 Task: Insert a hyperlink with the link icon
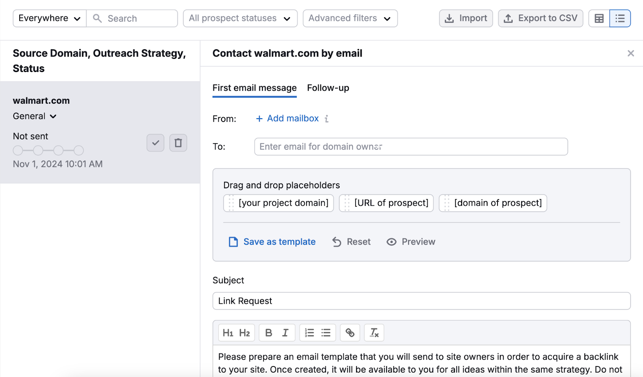[350, 333]
